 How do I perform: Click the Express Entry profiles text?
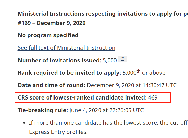pyautogui.click(x=58, y=132)
